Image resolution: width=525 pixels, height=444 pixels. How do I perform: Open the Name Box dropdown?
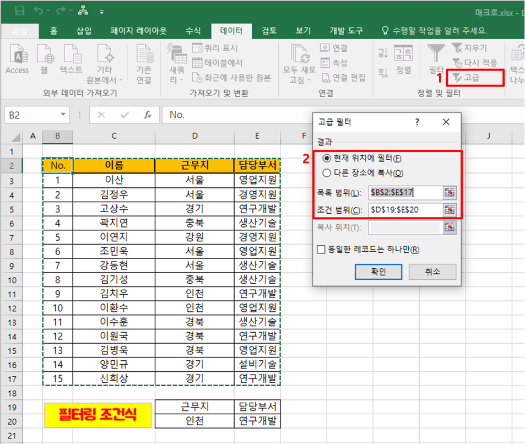(61, 116)
